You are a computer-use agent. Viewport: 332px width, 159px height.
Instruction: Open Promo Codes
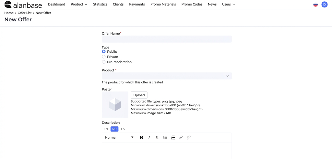(192, 4)
